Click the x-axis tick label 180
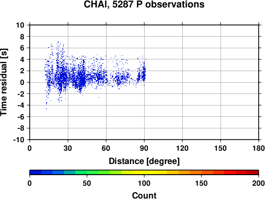Viewport: 265px width, 199px height. coord(259,148)
